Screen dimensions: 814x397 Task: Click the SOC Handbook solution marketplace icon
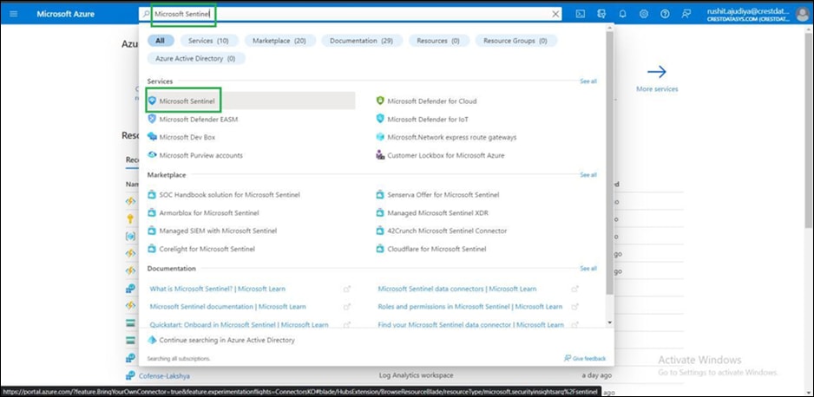tap(152, 195)
